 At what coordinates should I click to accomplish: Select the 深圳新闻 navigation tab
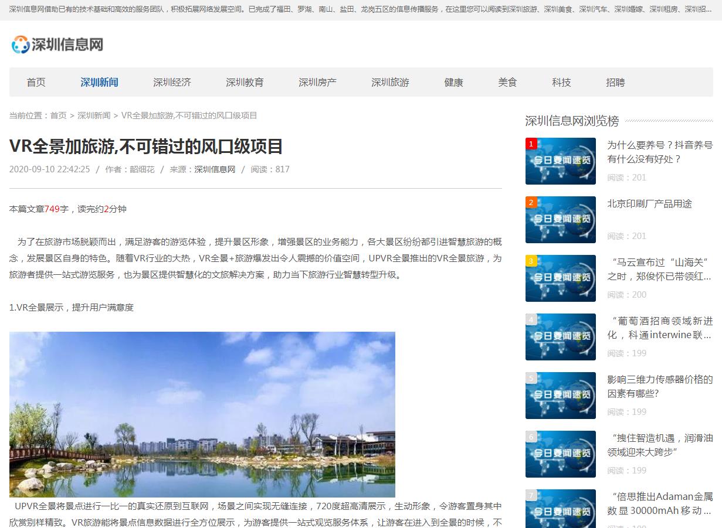point(99,82)
